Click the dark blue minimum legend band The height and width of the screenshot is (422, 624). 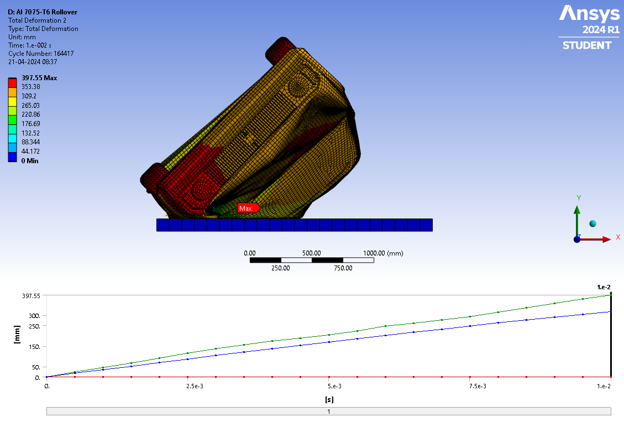tap(12, 157)
